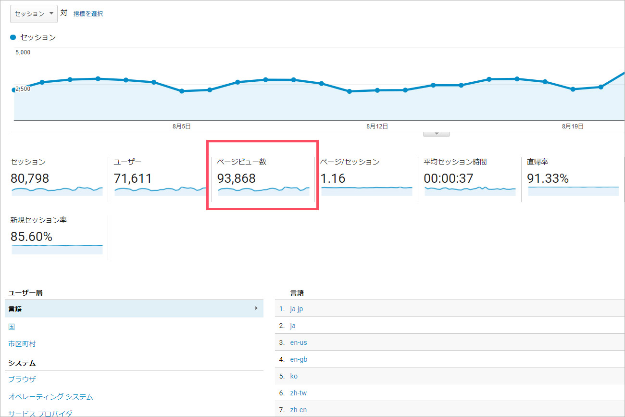Screen dimensions: 625x417
Task: Click the システム section heading
Action: pos(22,363)
